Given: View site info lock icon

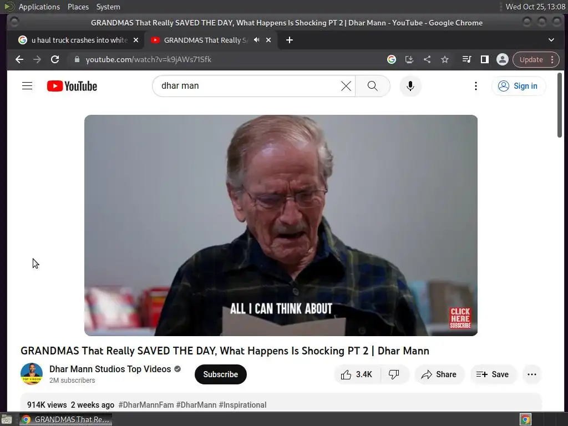Looking at the screenshot, I should tap(77, 59).
